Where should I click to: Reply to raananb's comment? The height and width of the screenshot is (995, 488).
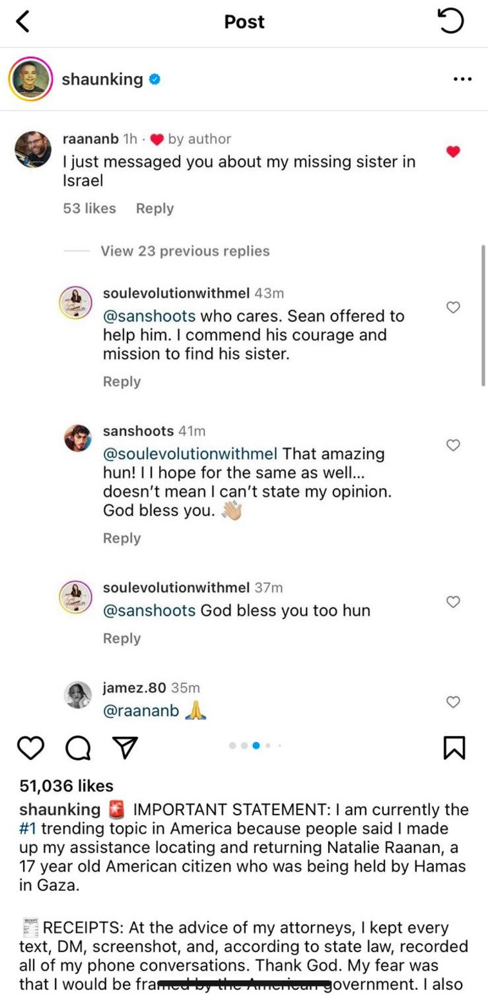point(155,209)
